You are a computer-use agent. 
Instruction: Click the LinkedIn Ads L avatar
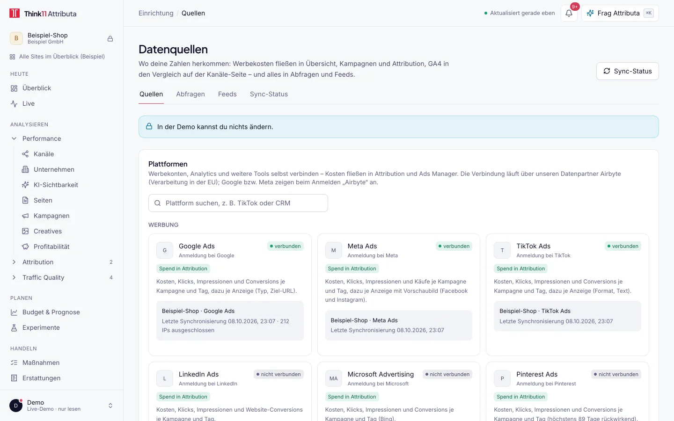tap(165, 378)
